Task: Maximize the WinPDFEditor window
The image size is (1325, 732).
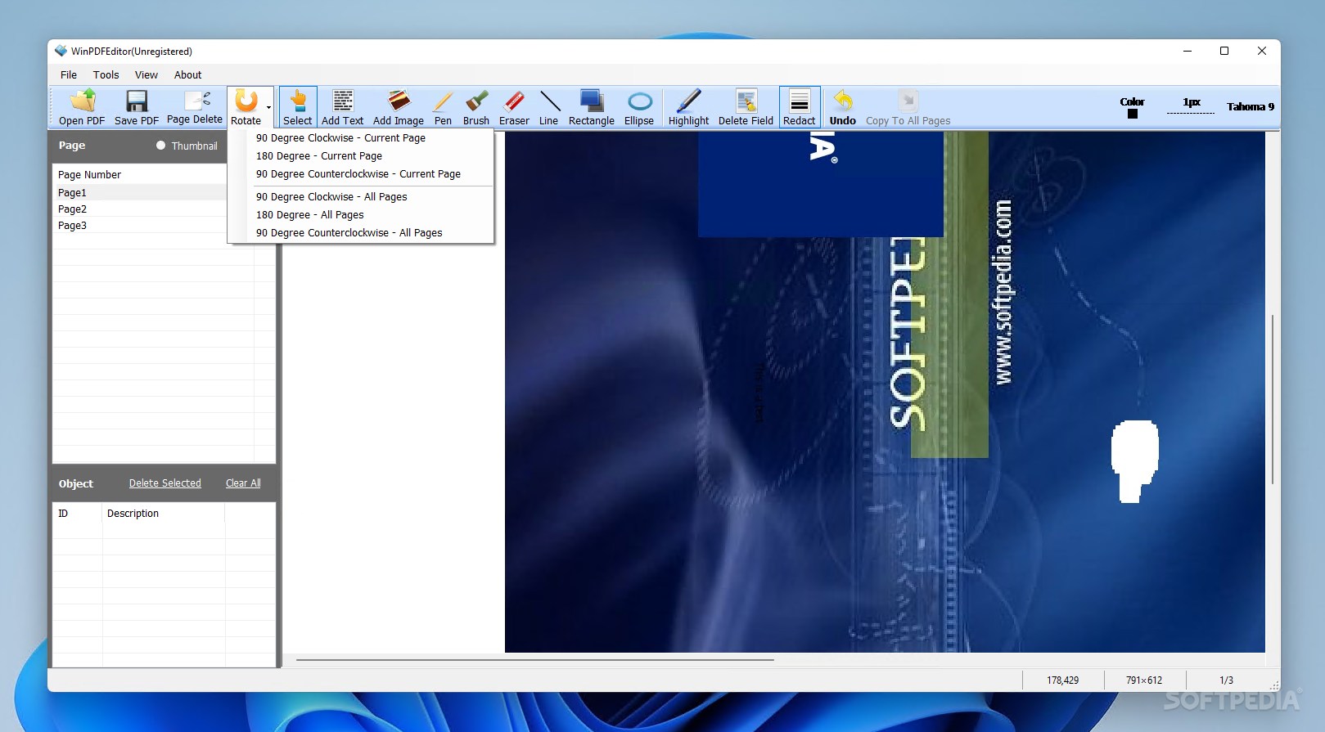Action: click(x=1224, y=51)
